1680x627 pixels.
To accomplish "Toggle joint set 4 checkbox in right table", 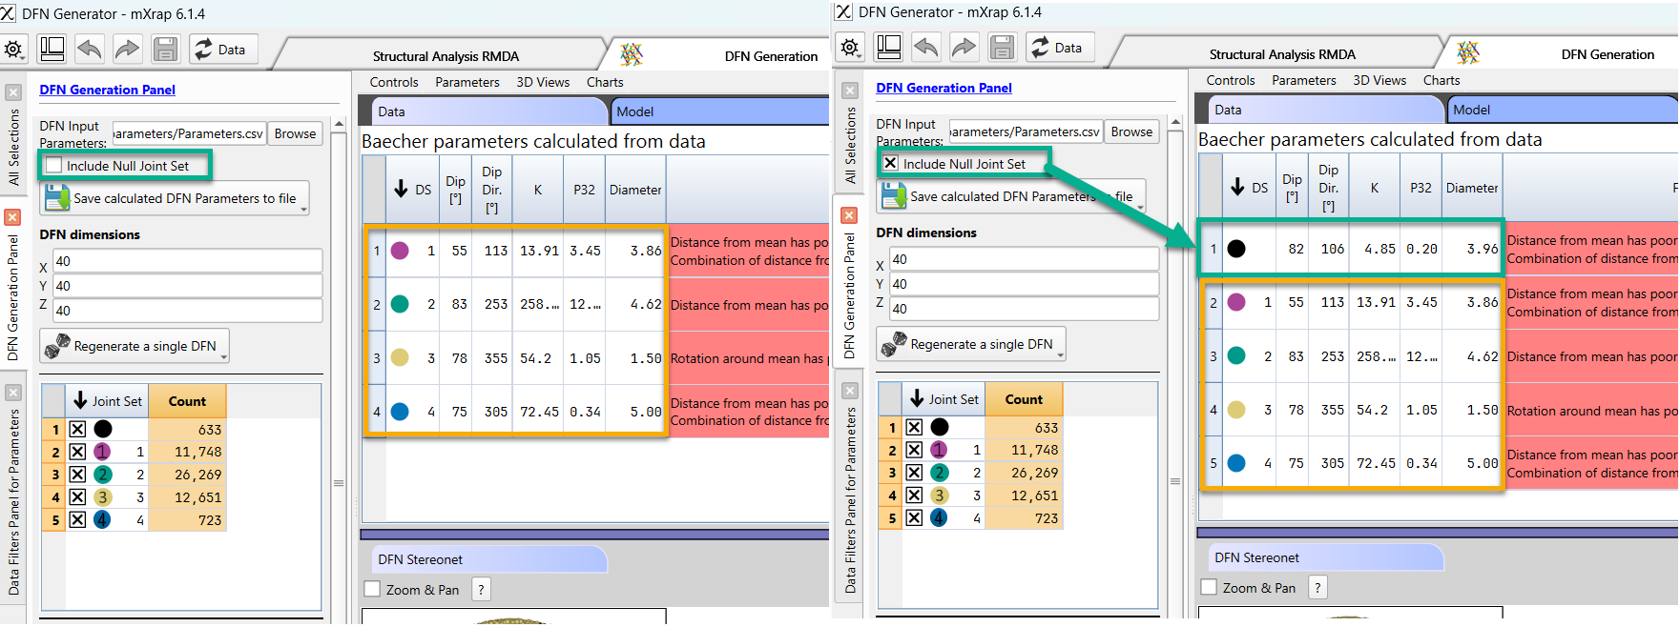I will tap(915, 518).
